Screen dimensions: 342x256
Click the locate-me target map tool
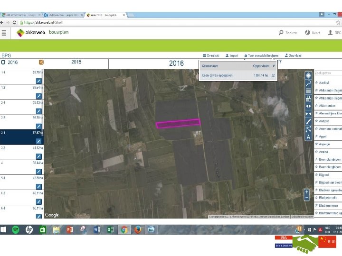(x=308, y=75)
